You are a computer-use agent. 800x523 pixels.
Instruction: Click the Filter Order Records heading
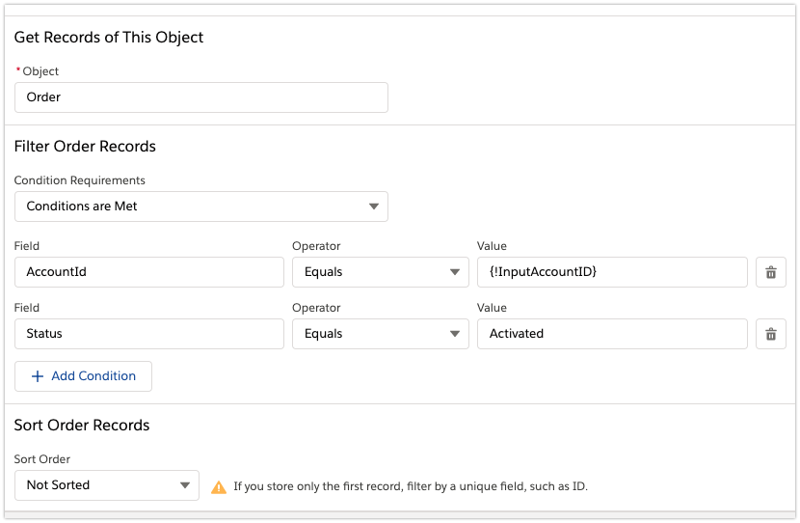coord(85,147)
